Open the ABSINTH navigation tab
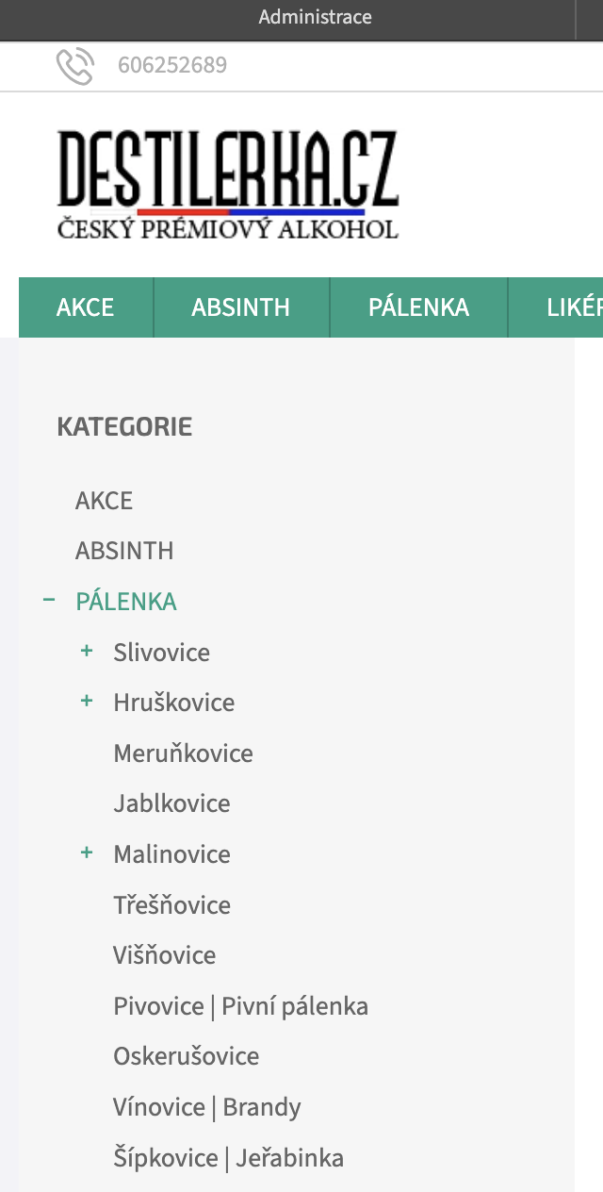 241,307
